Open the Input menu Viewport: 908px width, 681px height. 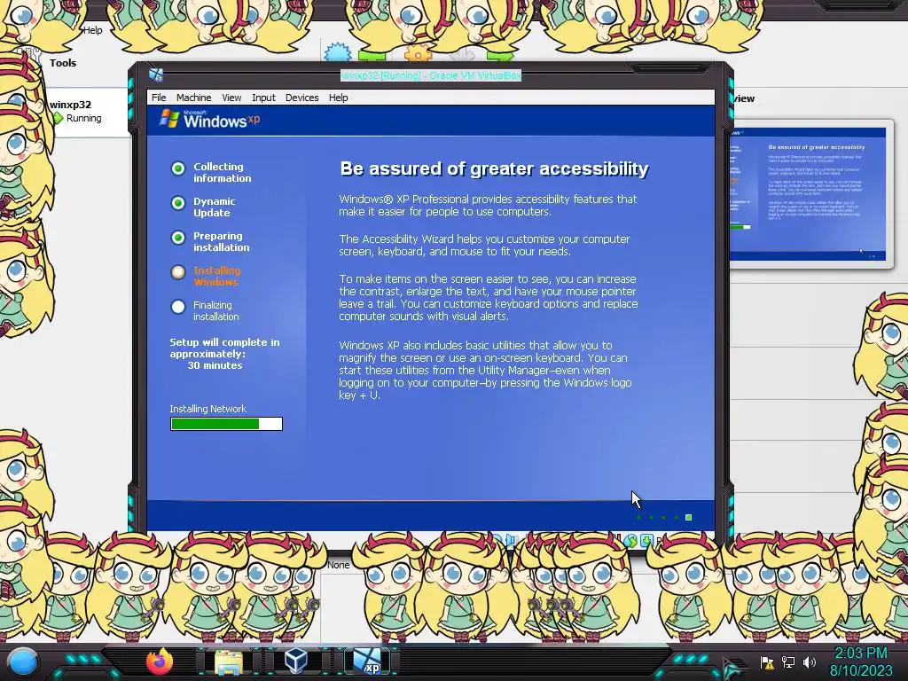coord(263,98)
